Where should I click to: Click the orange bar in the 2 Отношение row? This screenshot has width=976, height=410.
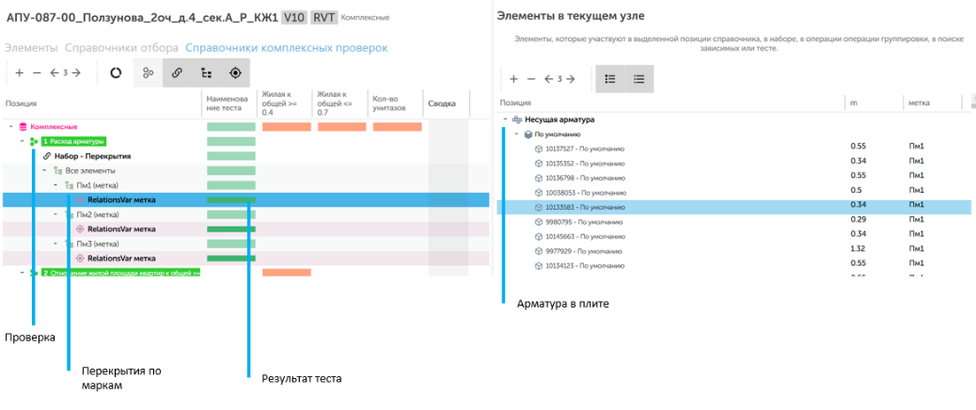[287, 273]
